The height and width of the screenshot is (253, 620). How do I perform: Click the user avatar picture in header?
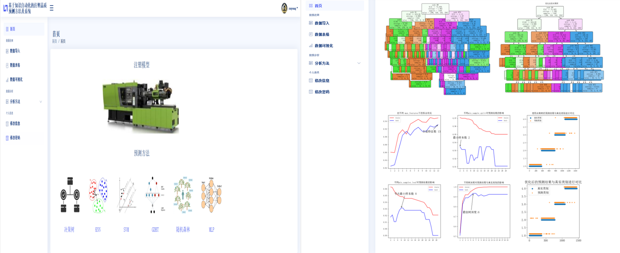(284, 8)
